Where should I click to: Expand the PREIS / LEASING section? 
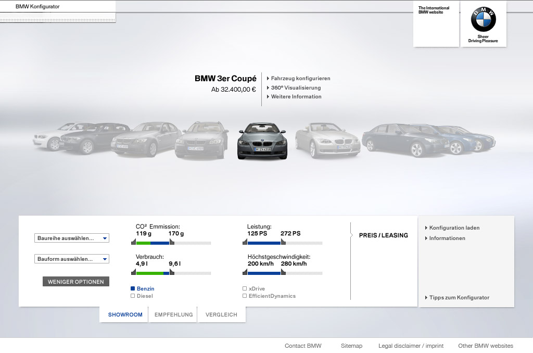pos(384,235)
